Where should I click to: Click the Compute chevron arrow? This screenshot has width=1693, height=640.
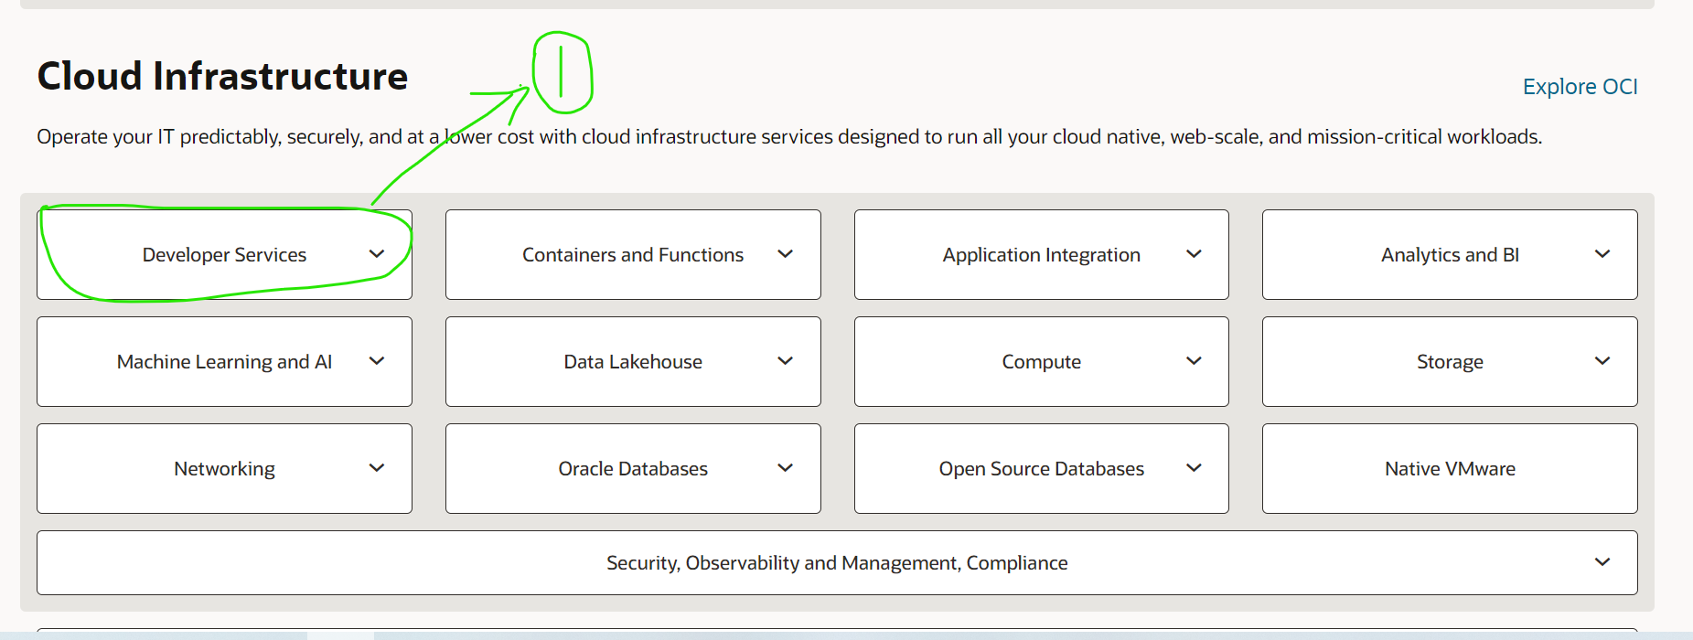click(1194, 361)
